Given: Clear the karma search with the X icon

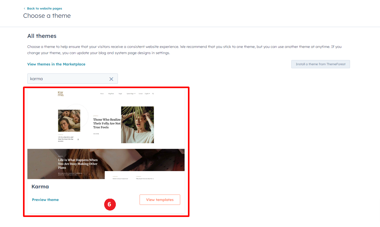Looking at the screenshot, I should pos(111,79).
